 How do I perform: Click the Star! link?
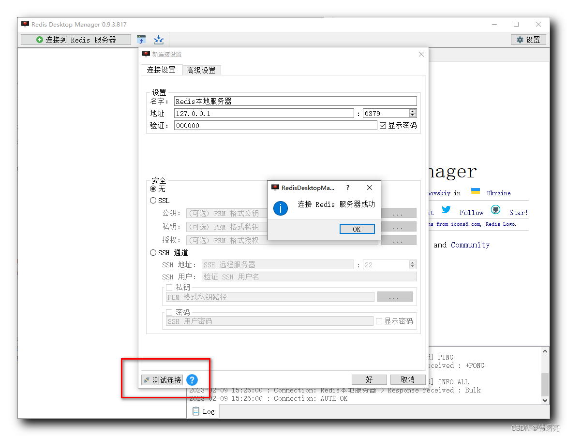[519, 213]
